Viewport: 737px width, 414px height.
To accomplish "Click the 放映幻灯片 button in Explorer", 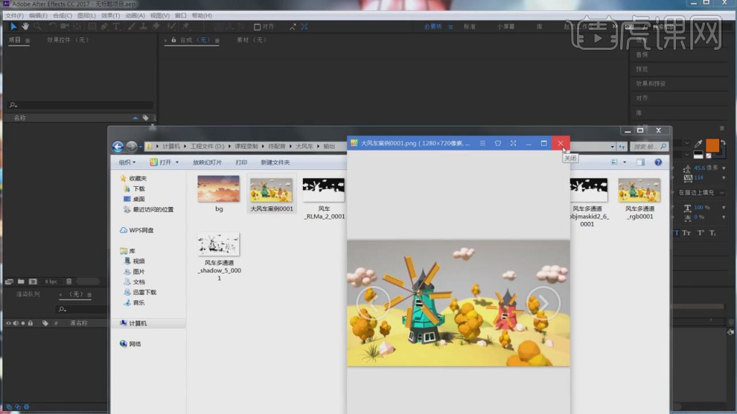I will point(207,162).
